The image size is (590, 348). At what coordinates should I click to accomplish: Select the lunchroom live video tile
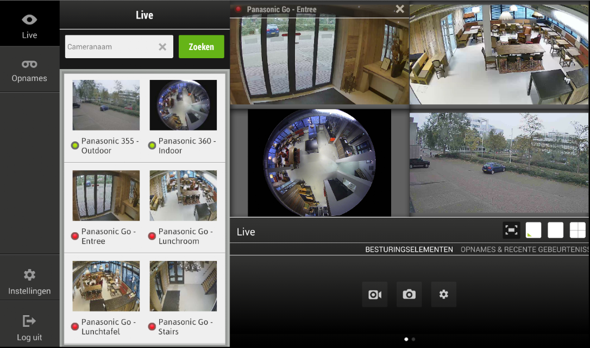coord(499,54)
